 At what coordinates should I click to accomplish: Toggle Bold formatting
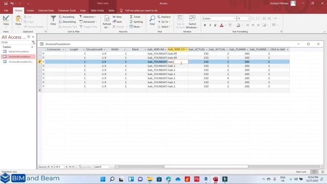point(205,25)
